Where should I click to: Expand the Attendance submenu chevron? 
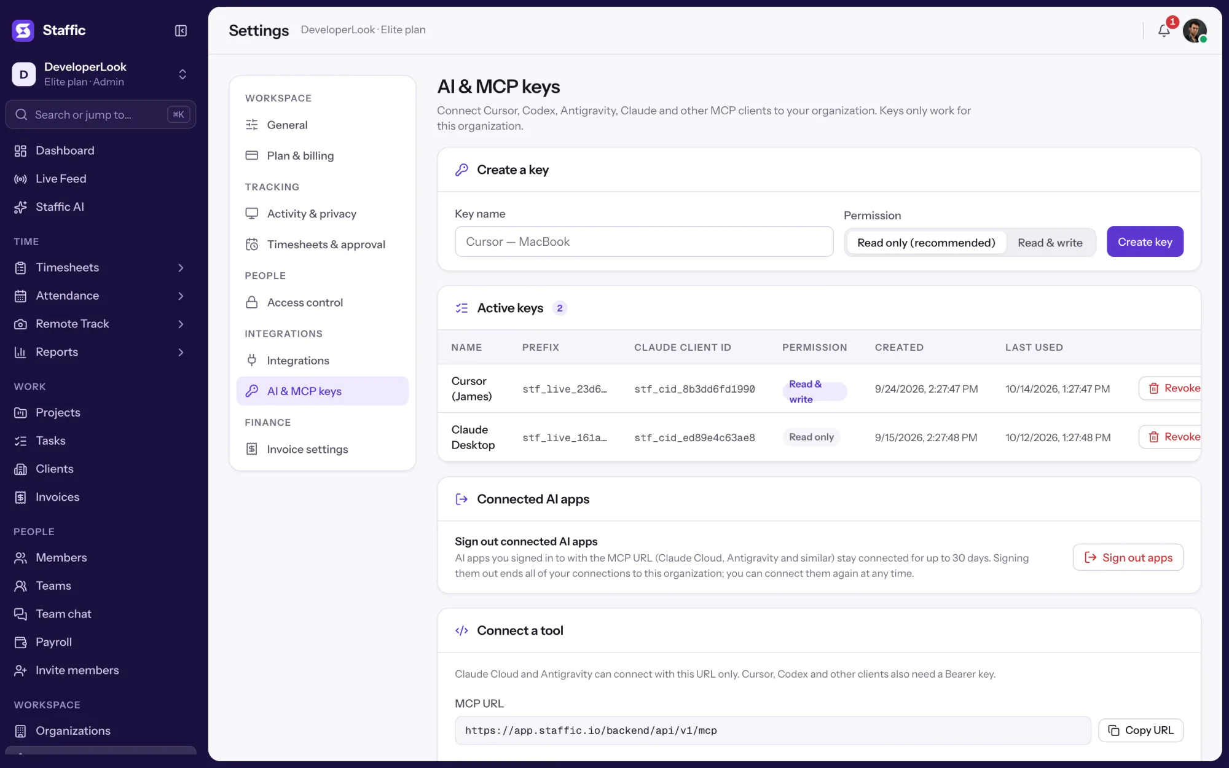tap(181, 296)
